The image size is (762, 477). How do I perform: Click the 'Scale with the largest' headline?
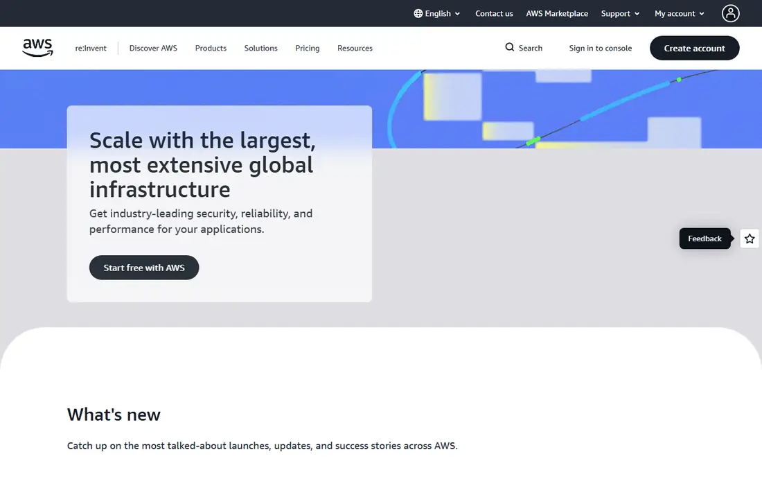202,165
